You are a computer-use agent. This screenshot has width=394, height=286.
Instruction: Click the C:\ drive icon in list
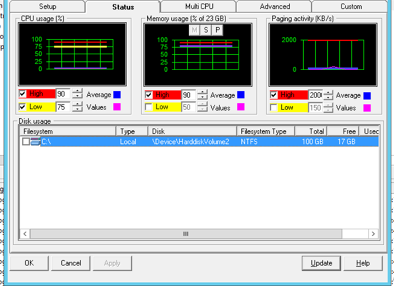click(x=36, y=142)
